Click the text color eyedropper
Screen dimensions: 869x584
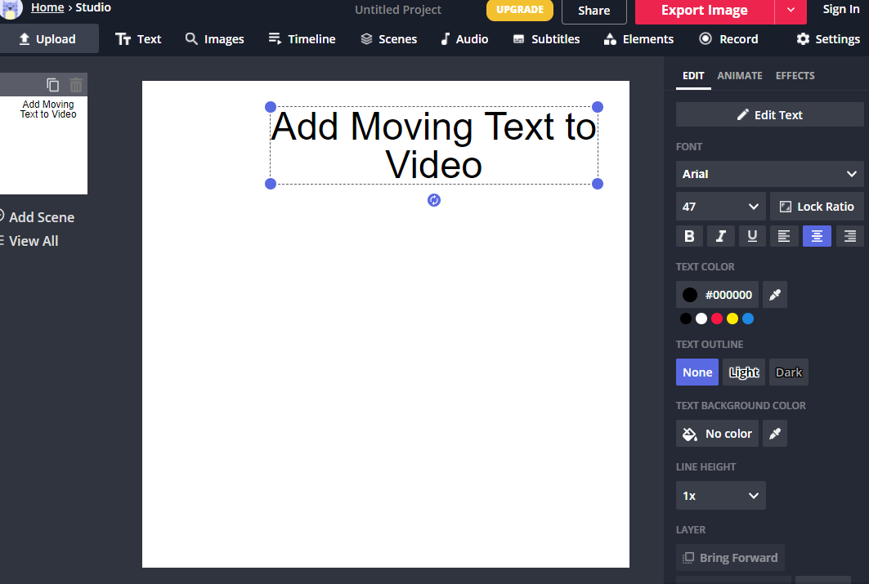(774, 294)
